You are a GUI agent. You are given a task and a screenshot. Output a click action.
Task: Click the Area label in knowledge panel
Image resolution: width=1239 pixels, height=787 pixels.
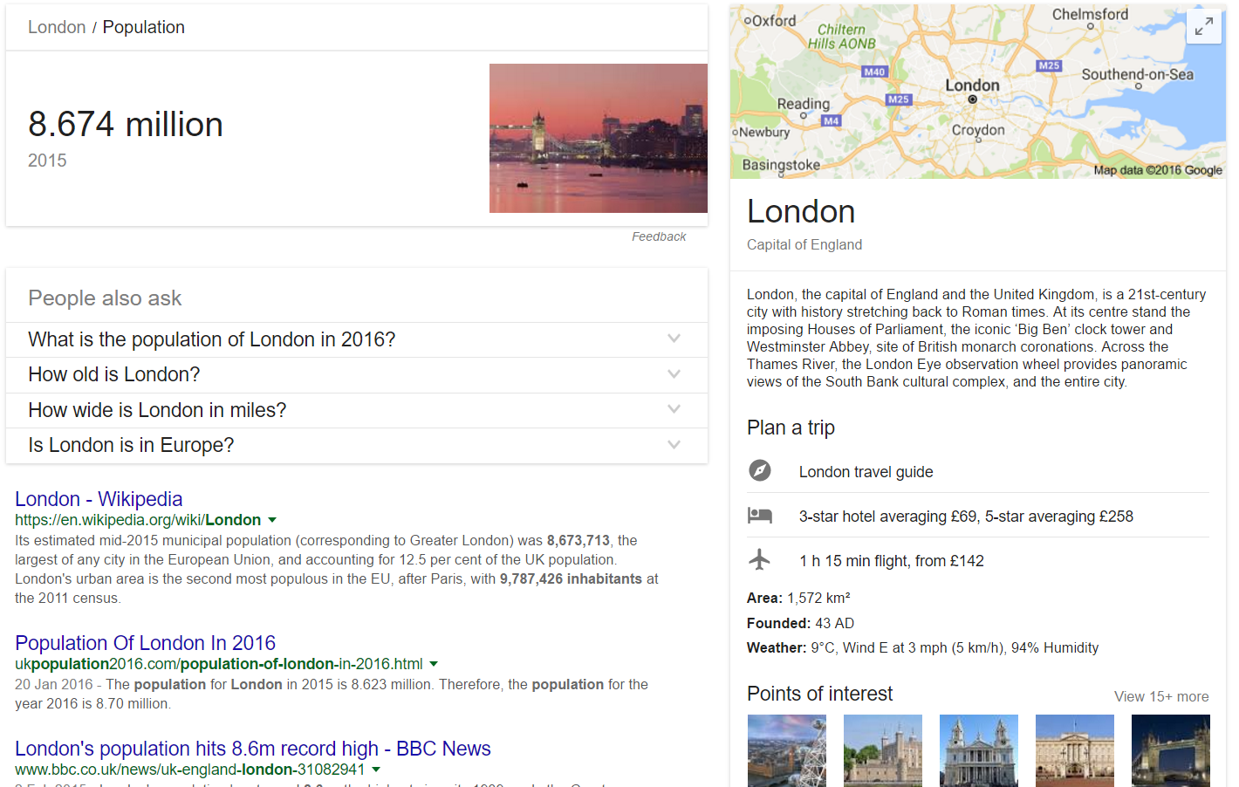coord(764,598)
